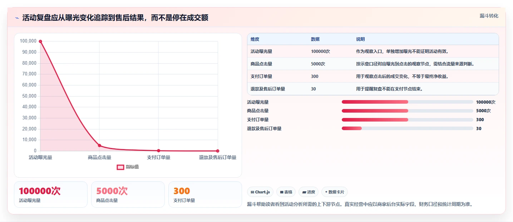Select the 数据卡片 tag chip
The image size is (513, 222).
coord(335,192)
